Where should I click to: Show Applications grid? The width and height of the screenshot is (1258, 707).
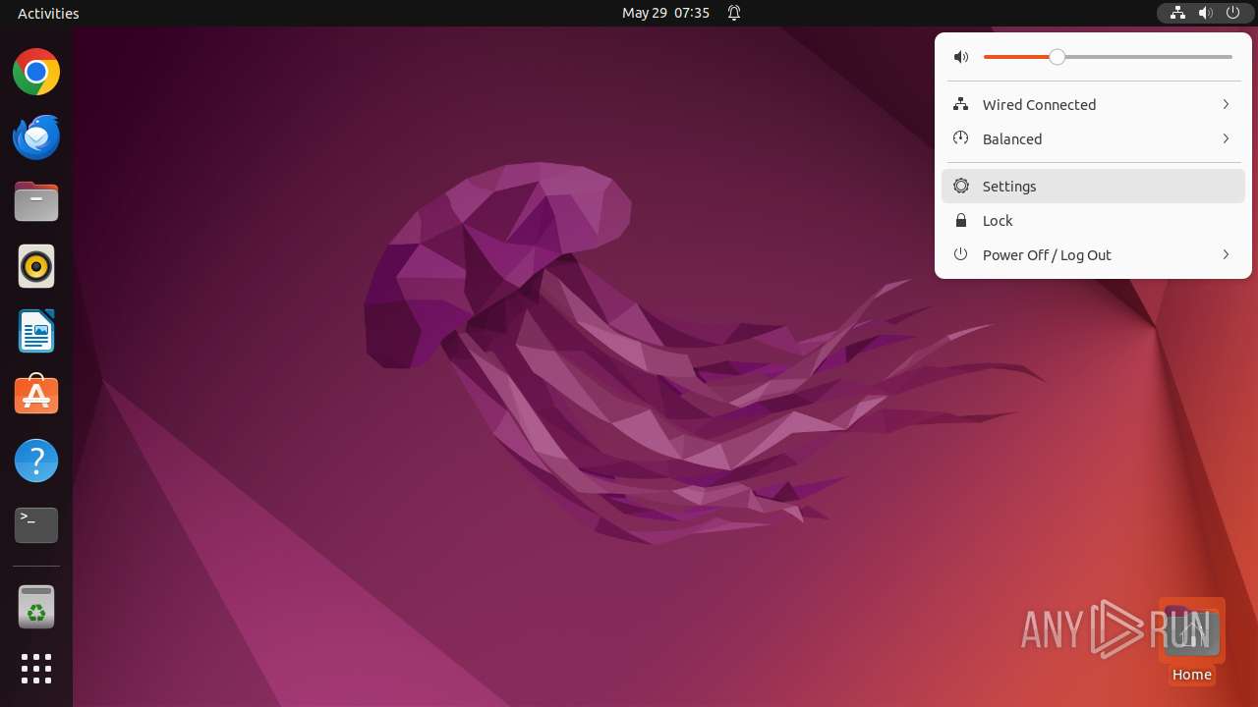(x=36, y=669)
